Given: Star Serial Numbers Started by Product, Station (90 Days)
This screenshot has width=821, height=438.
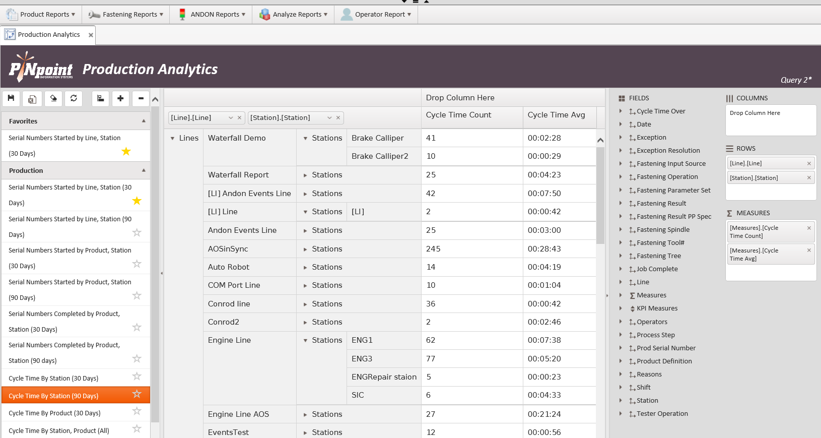Looking at the screenshot, I should (x=136, y=295).
